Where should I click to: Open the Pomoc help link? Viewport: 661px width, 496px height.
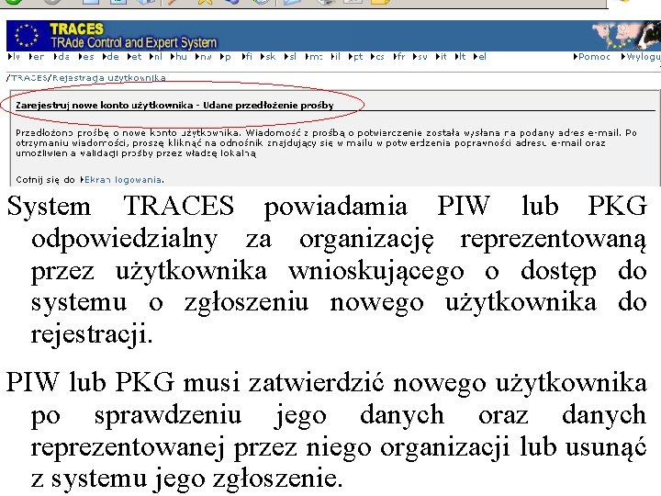pos(592,57)
